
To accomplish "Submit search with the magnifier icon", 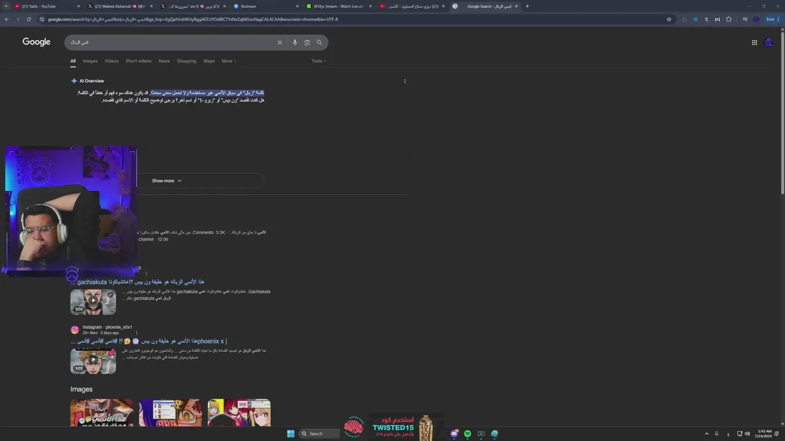I will 319,42.
